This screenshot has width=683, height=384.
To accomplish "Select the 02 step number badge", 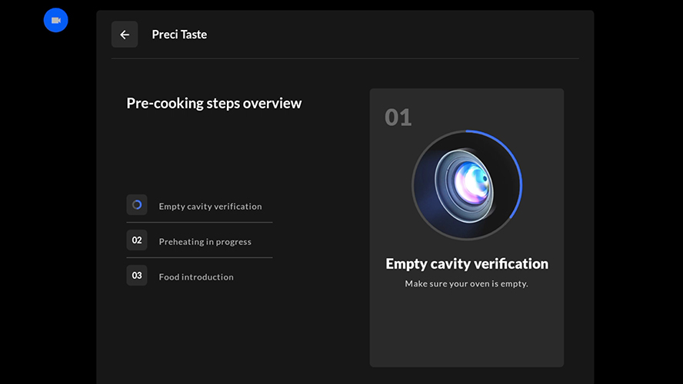I will (x=137, y=240).
